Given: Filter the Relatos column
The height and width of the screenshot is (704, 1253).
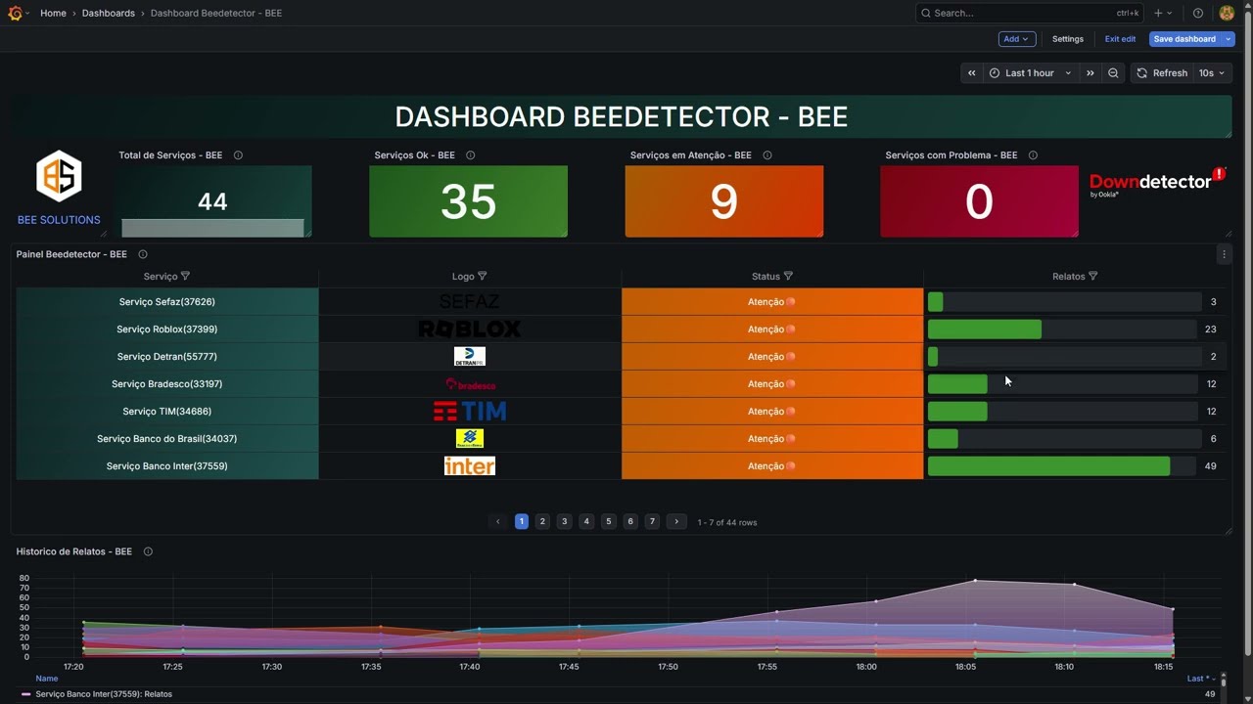Looking at the screenshot, I should coord(1092,277).
